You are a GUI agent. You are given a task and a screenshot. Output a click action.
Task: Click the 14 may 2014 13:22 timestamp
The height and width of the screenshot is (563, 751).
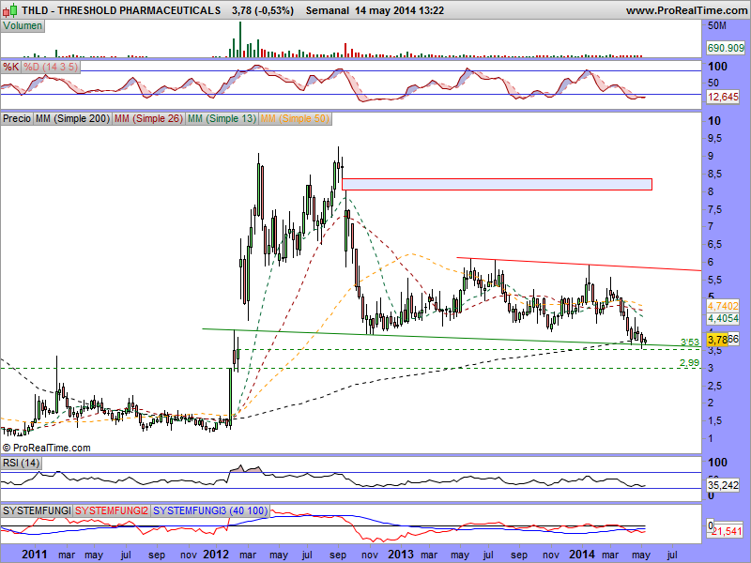click(x=400, y=10)
